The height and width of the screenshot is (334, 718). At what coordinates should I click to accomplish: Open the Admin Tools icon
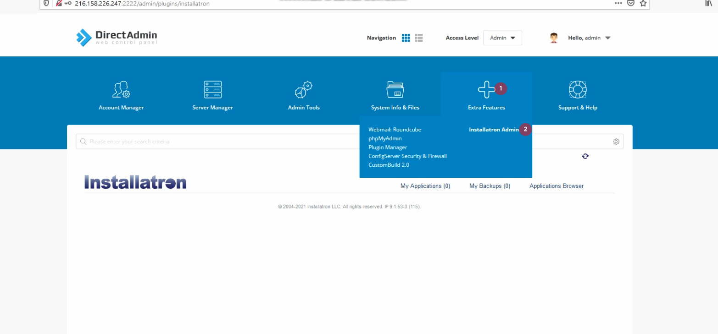(x=303, y=89)
